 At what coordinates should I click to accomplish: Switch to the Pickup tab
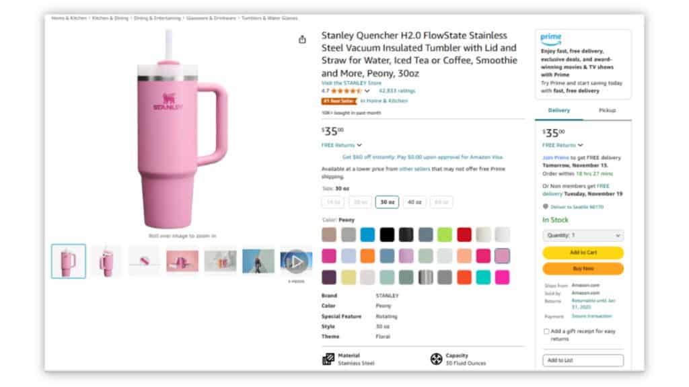click(x=608, y=110)
